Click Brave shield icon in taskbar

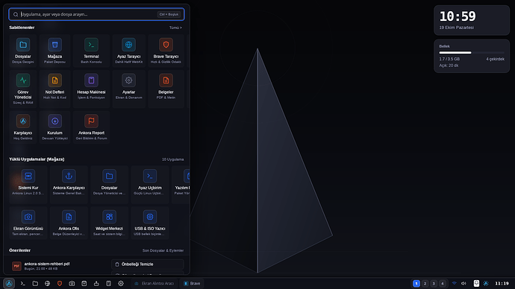coord(60,284)
